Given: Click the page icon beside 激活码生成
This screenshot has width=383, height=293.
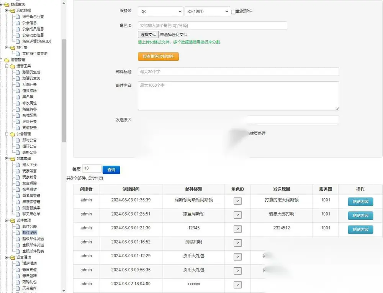Looking at the screenshot, I should (18, 72).
